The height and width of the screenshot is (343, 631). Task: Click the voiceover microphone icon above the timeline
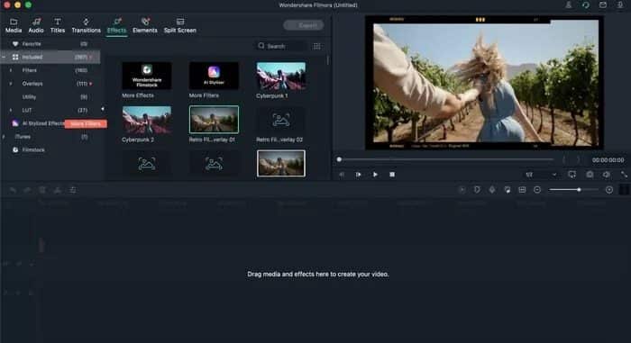492,190
